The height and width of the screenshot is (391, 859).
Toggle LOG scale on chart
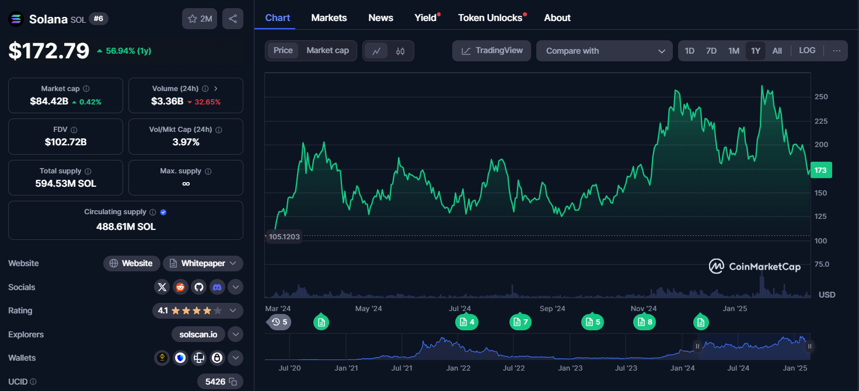click(x=807, y=51)
